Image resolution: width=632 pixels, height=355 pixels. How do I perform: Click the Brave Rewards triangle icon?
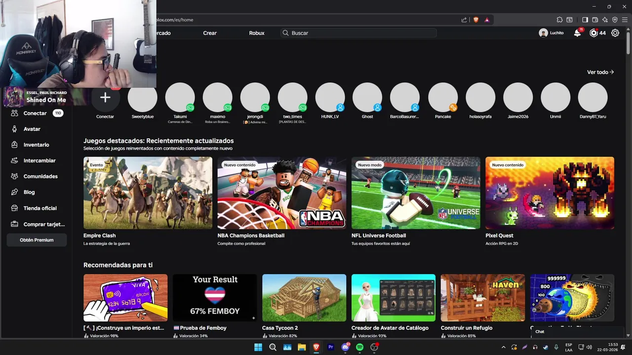487,20
